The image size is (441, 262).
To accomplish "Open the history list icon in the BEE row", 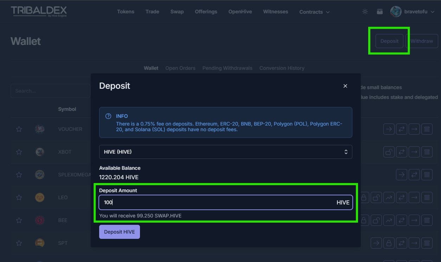I will click(427, 220).
